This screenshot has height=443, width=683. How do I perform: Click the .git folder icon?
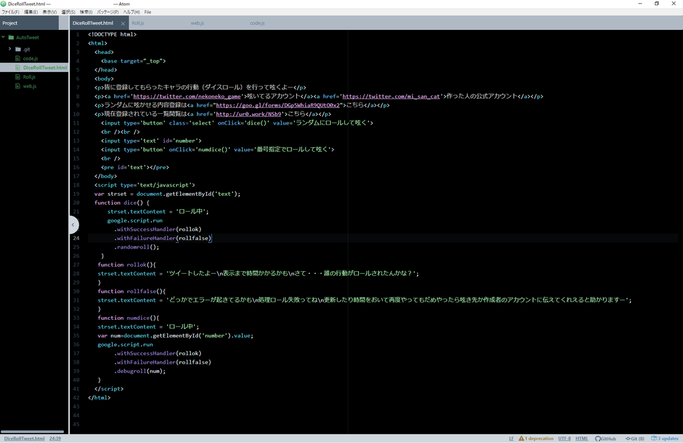18,49
